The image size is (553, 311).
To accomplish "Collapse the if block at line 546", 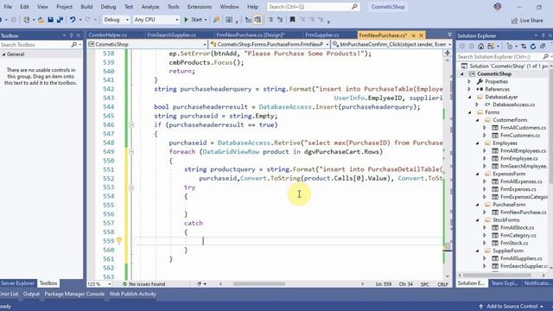I will (x=131, y=124).
